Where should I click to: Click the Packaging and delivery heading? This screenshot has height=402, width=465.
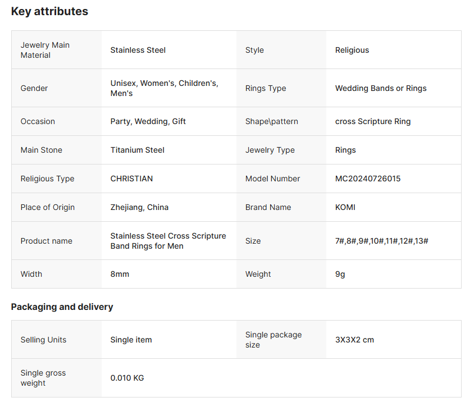tap(62, 307)
